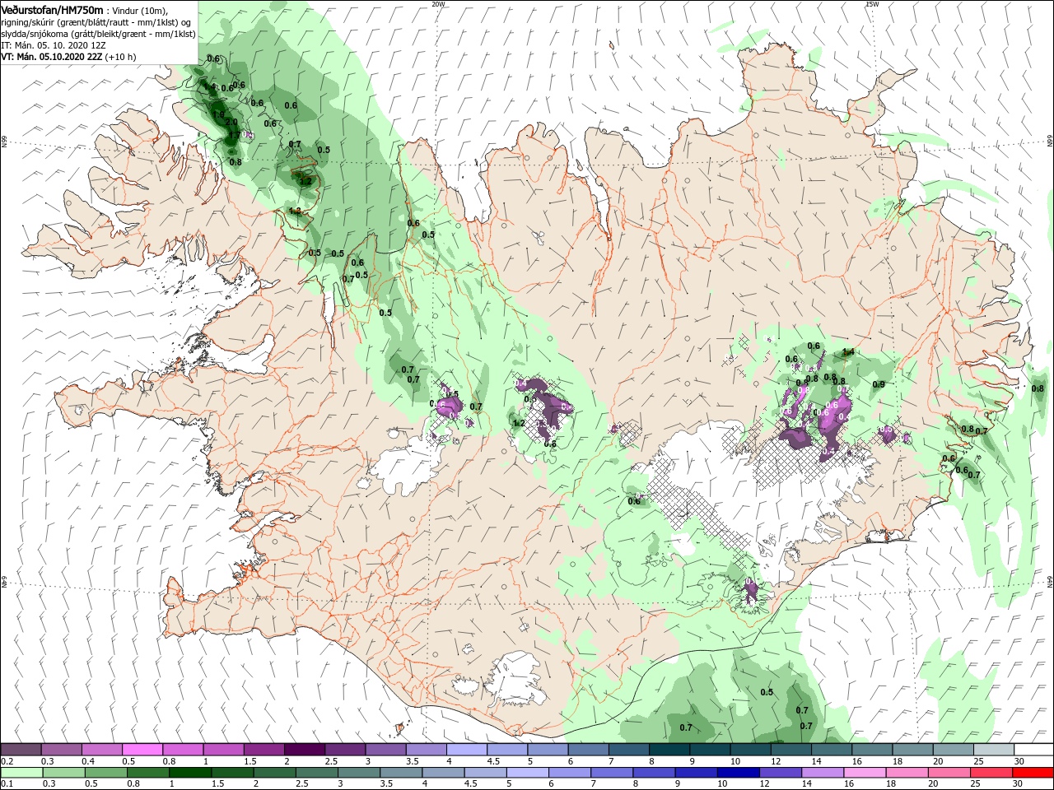Click the upper legend swatch starting at 0.8
This screenshot has width=1054, height=790.
click(x=183, y=750)
